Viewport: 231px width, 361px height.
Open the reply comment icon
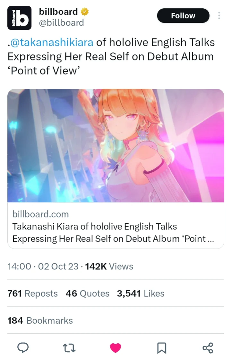tap(22, 348)
